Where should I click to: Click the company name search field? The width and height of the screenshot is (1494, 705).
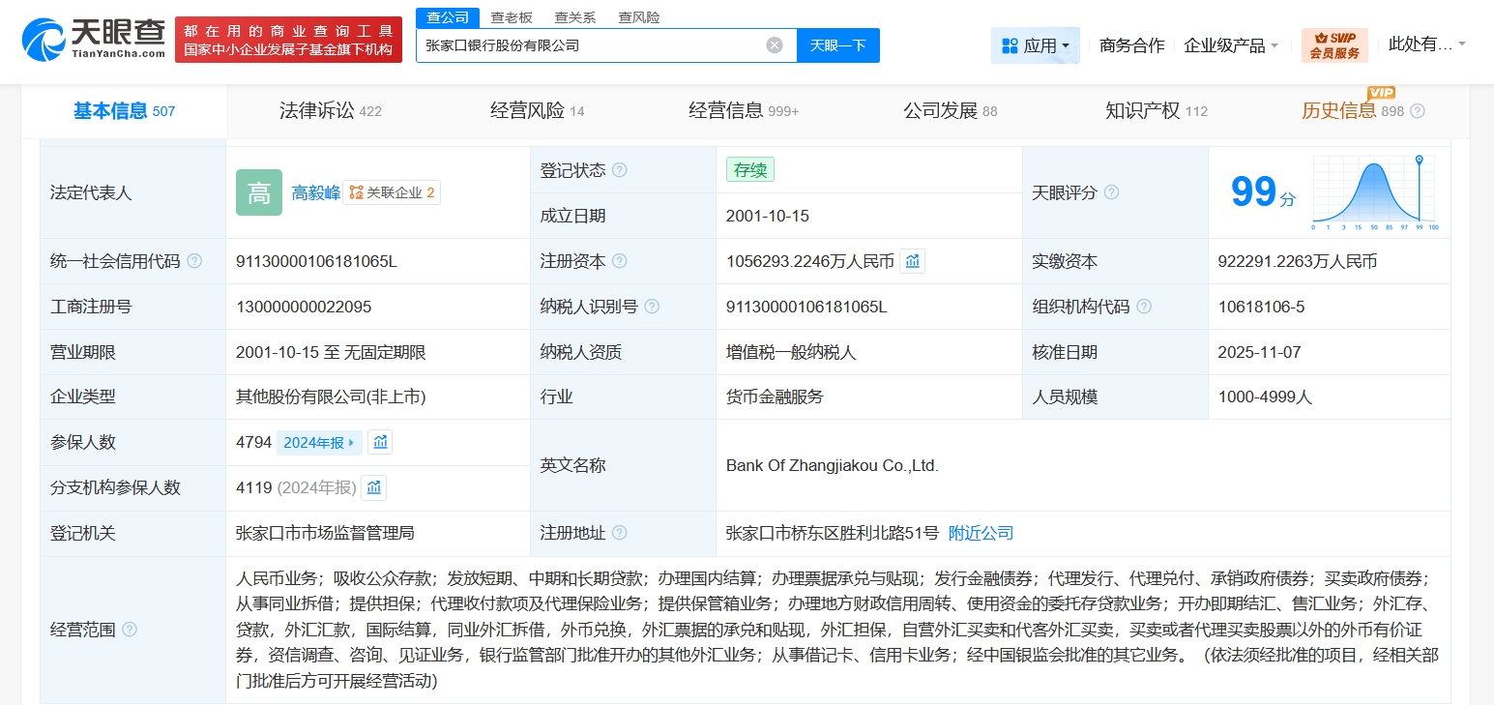pyautogui.click(x=590, y=45)
